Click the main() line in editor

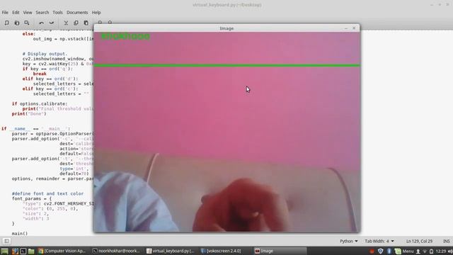[x=20, y=233]
